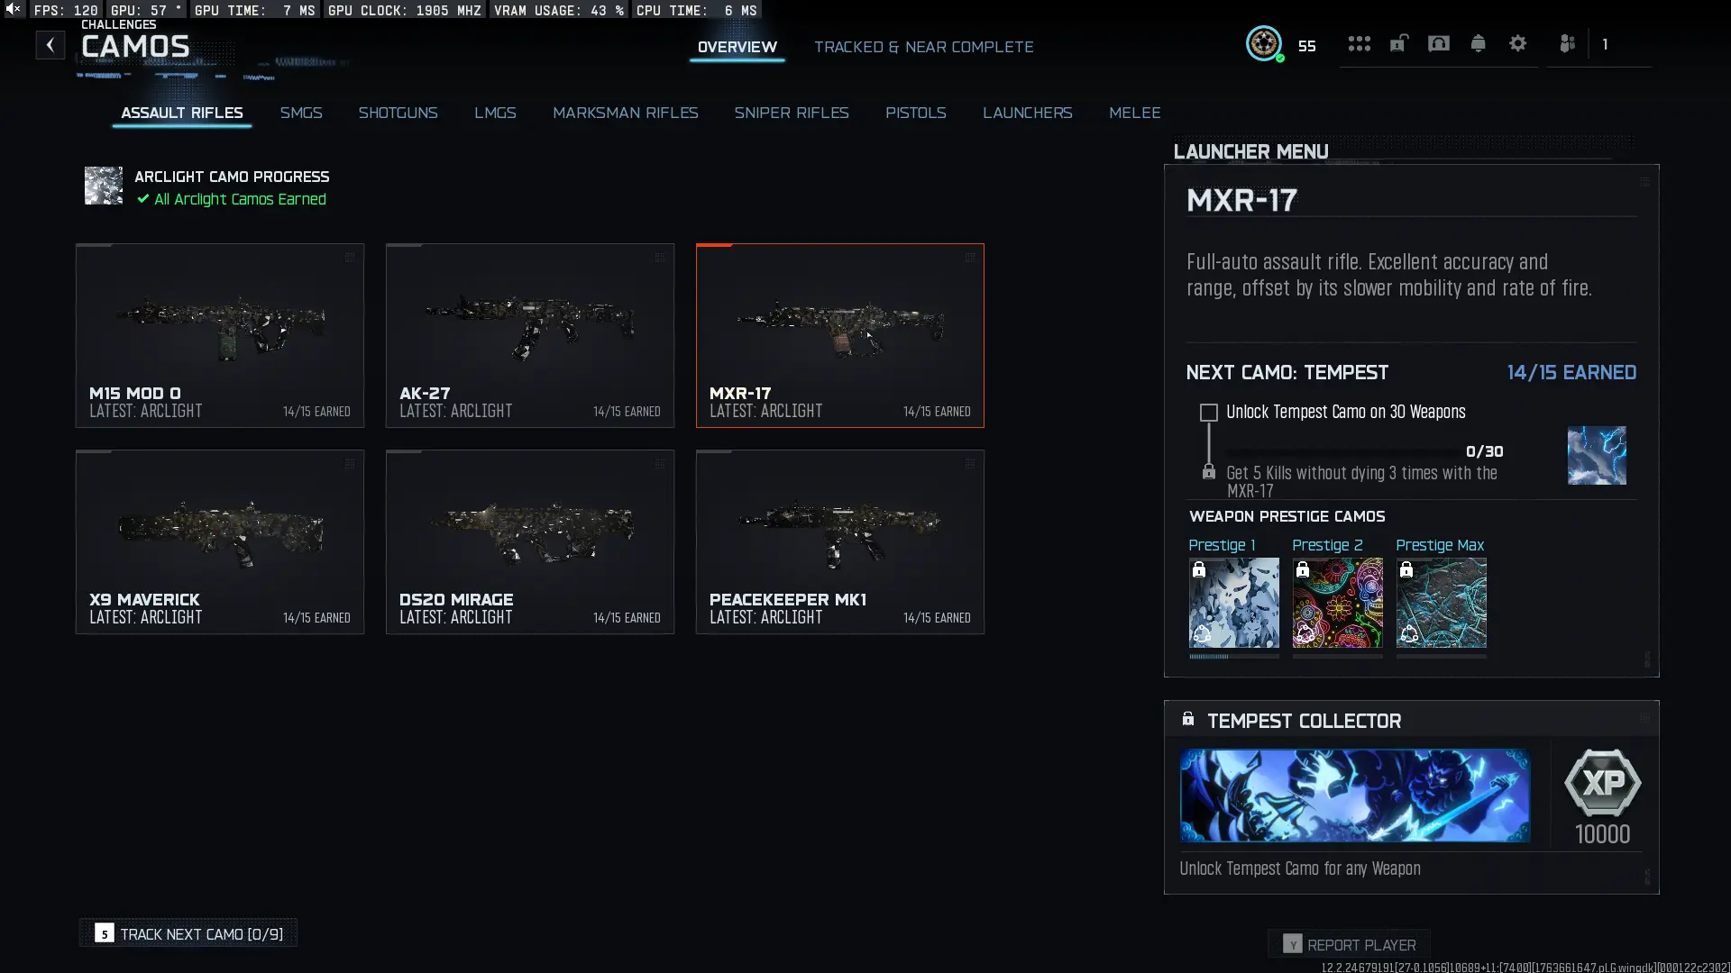Open the headset voice chat icon
This screenshot has width=1731, height=973.
point(1438,43)
